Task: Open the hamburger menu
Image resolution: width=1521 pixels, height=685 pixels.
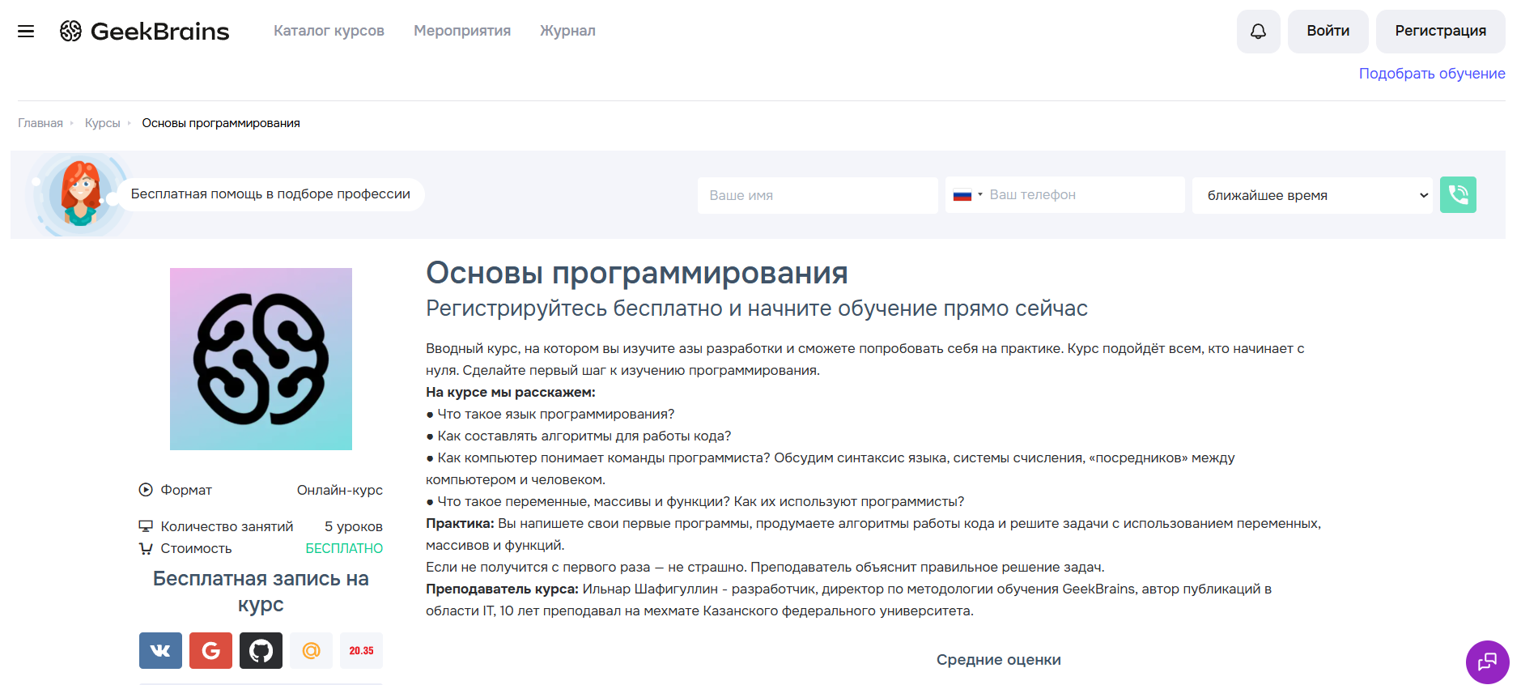Action: tap(26, 32)
